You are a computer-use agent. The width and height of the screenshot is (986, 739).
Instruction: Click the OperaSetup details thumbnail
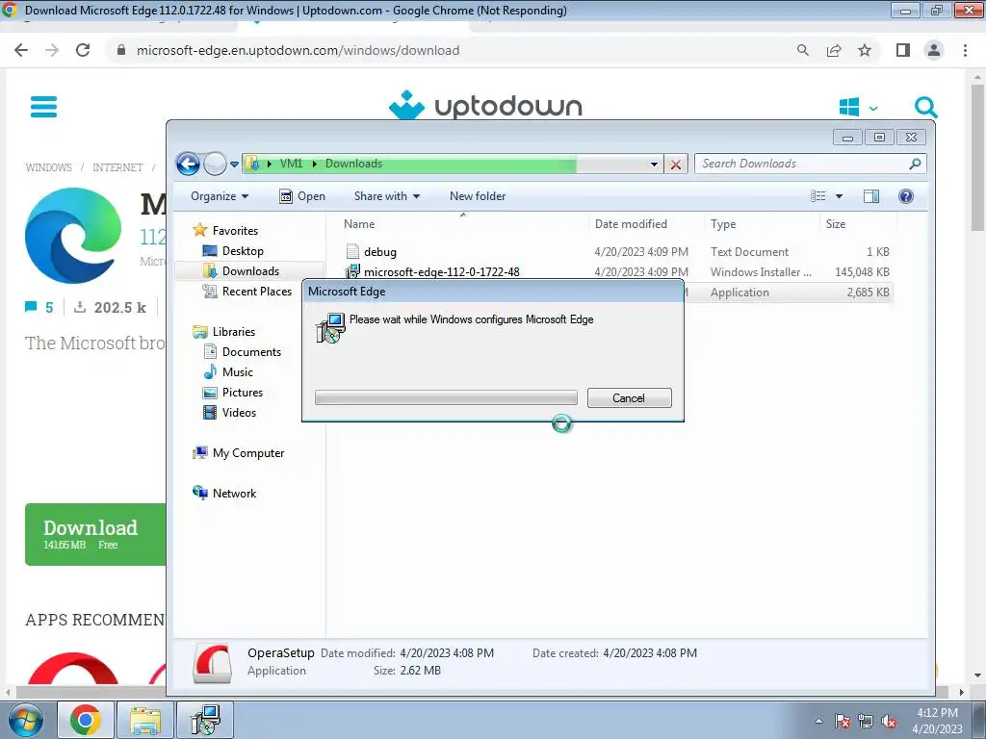pos(212,662)
